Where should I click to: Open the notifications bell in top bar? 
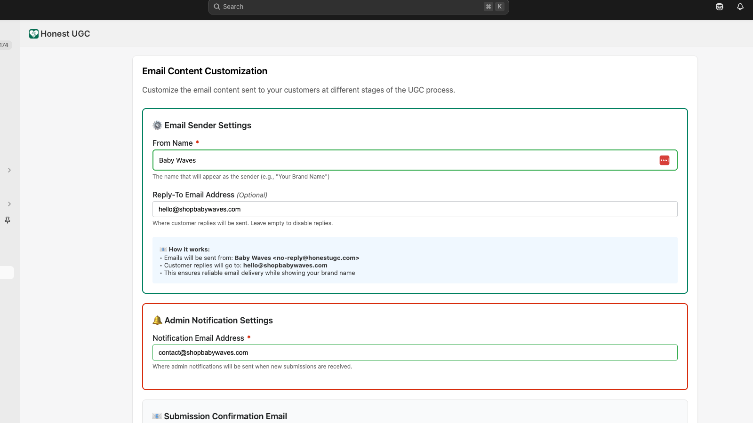tap(740, 7)
